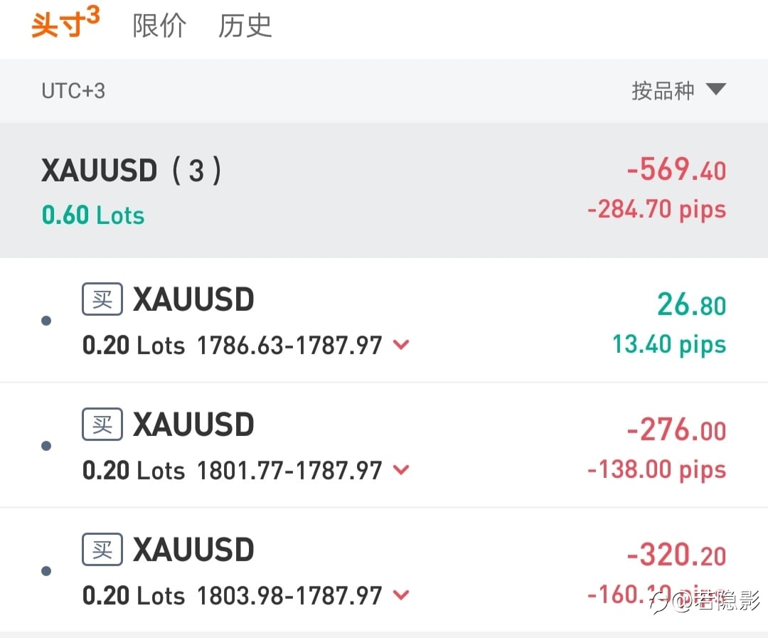Click 买 buy badge on second position

102,424
